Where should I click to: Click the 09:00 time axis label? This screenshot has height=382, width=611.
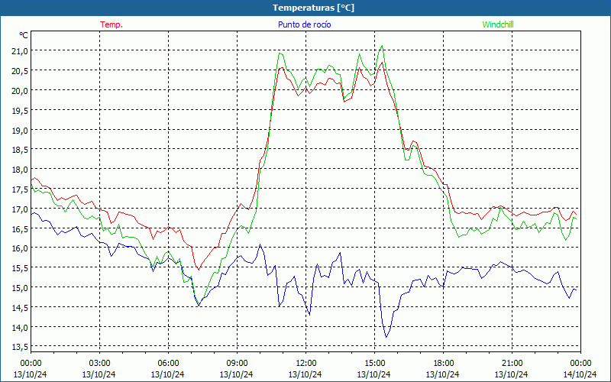[x=237, y=364]
